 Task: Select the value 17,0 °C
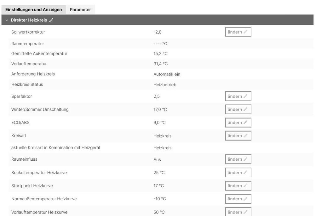pos(160,109)
